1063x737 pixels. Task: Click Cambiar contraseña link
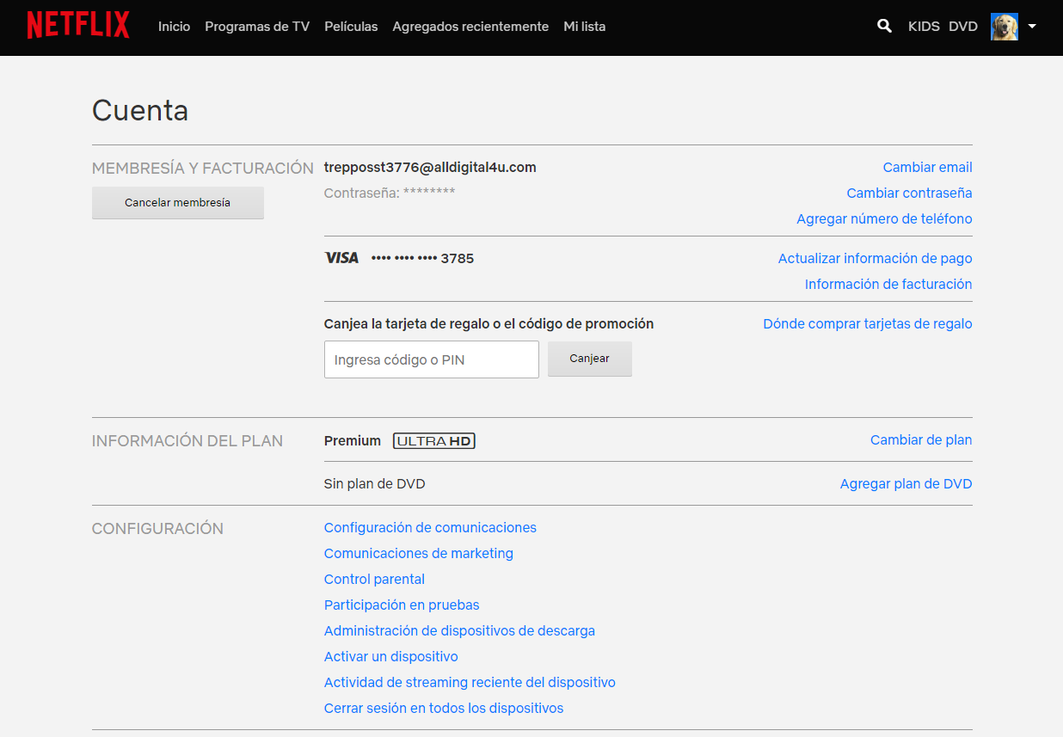[909, 193]
